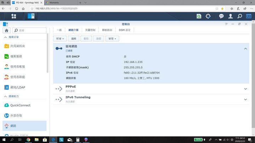Click the battery 98% indicator
255x143 pixels.
(x=198, y=139)
